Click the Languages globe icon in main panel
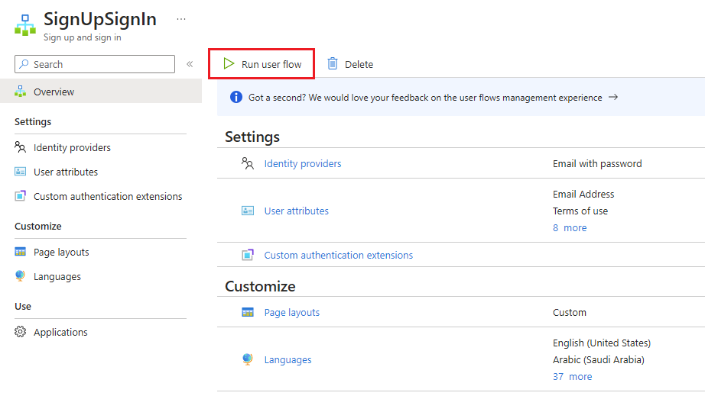 tap(247, 359)
